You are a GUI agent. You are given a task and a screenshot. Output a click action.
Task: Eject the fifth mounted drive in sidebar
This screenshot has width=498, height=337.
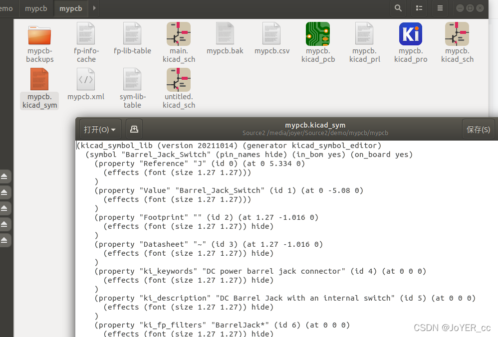4,240
